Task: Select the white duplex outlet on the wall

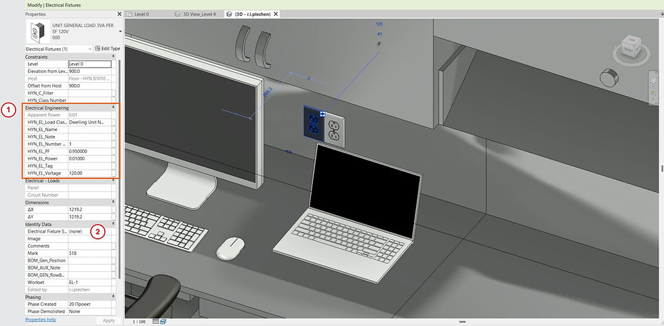Action: (x=334, y=131)
